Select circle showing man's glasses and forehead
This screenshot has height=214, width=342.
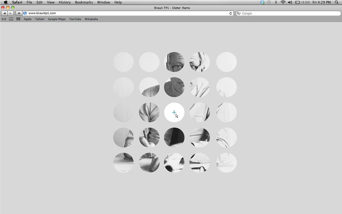[174, 62]
